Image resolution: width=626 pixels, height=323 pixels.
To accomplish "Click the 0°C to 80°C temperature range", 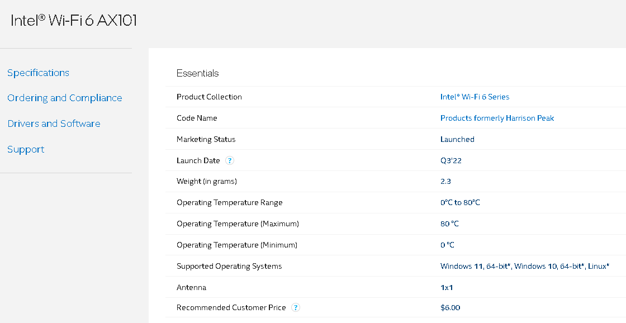I will pyautogui.click(x=460, y=202).
